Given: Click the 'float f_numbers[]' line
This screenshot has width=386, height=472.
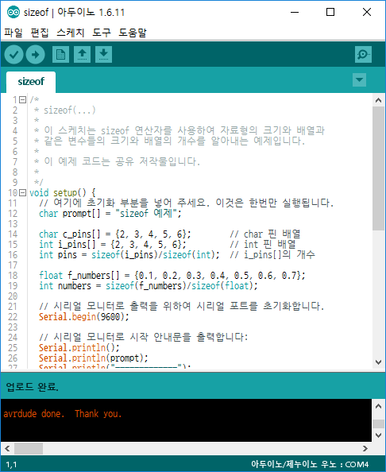Looking at the screenshot, I should tap(172, 276).
